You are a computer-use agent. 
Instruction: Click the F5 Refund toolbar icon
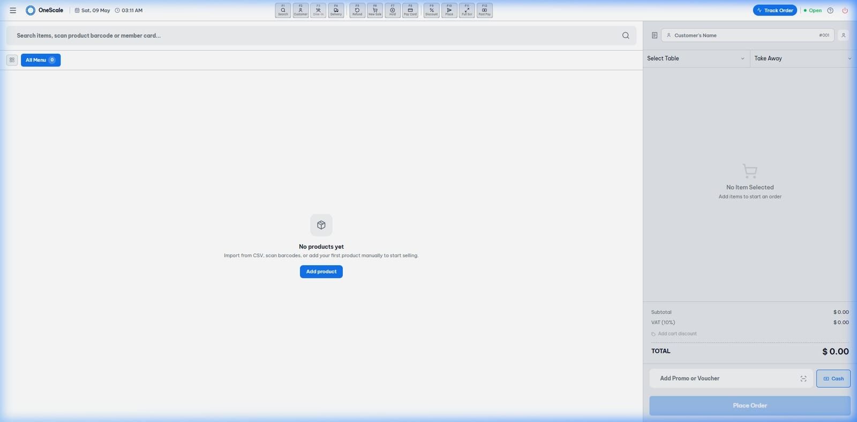(x=357, y=10)
